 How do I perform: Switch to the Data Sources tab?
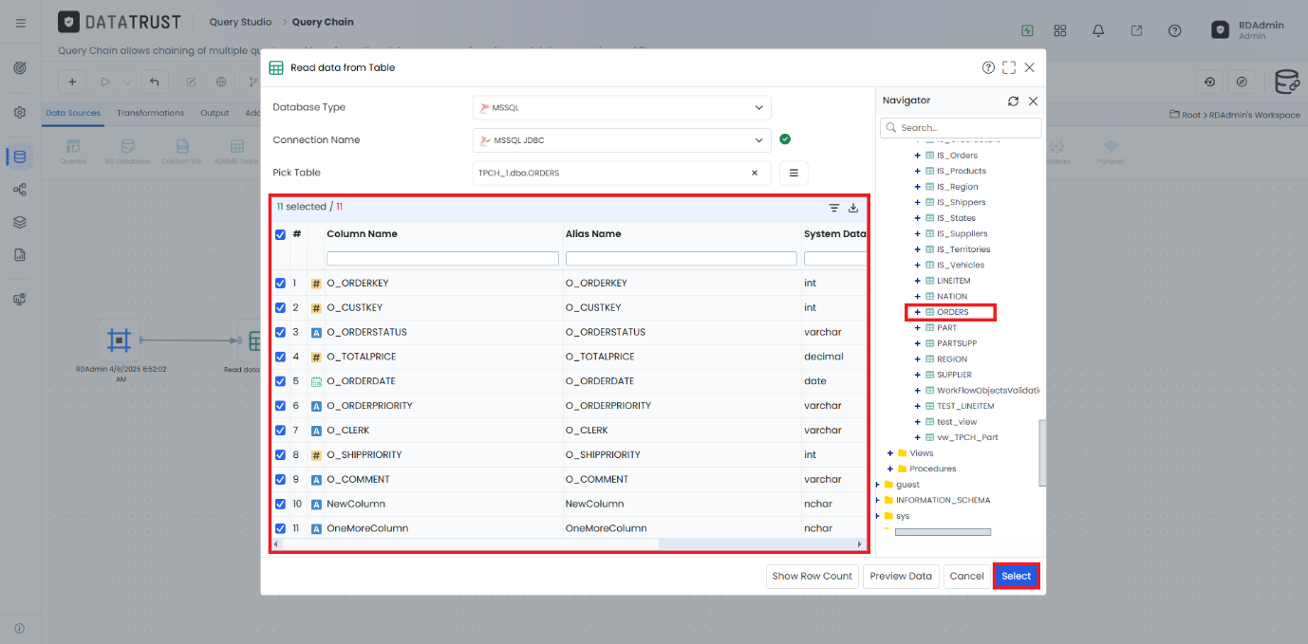[73, 113]
